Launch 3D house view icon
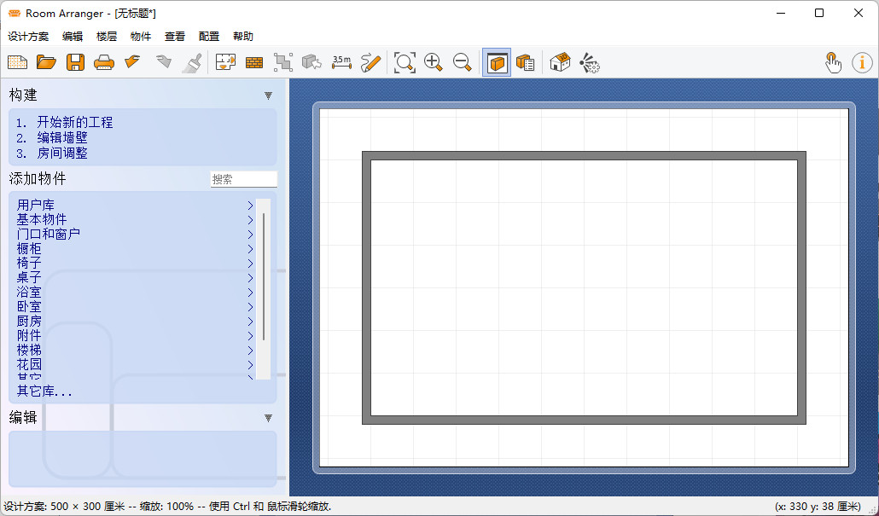The height and width of the screenshot is (516, 879). (560, 62)
